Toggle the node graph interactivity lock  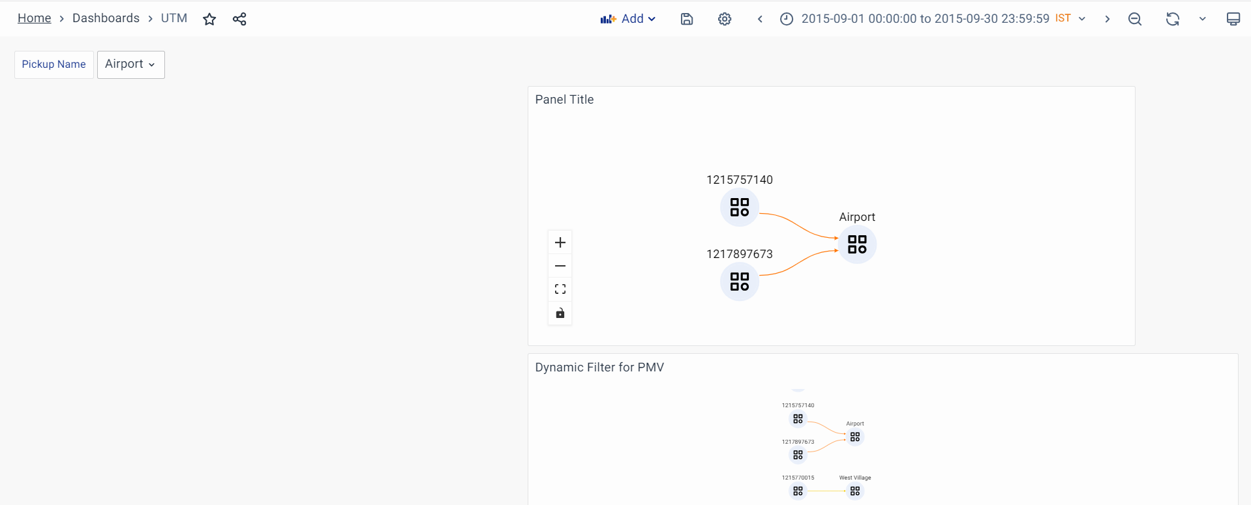(x=560, y=313)
